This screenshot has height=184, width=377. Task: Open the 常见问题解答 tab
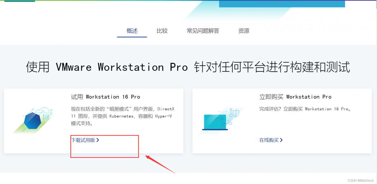203,31
